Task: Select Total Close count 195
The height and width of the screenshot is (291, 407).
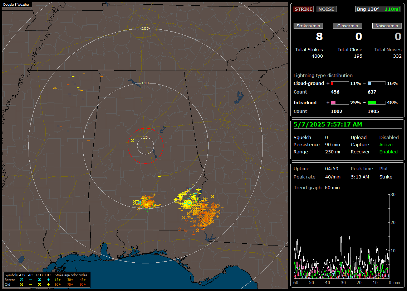Action: [x=358, y=56]
